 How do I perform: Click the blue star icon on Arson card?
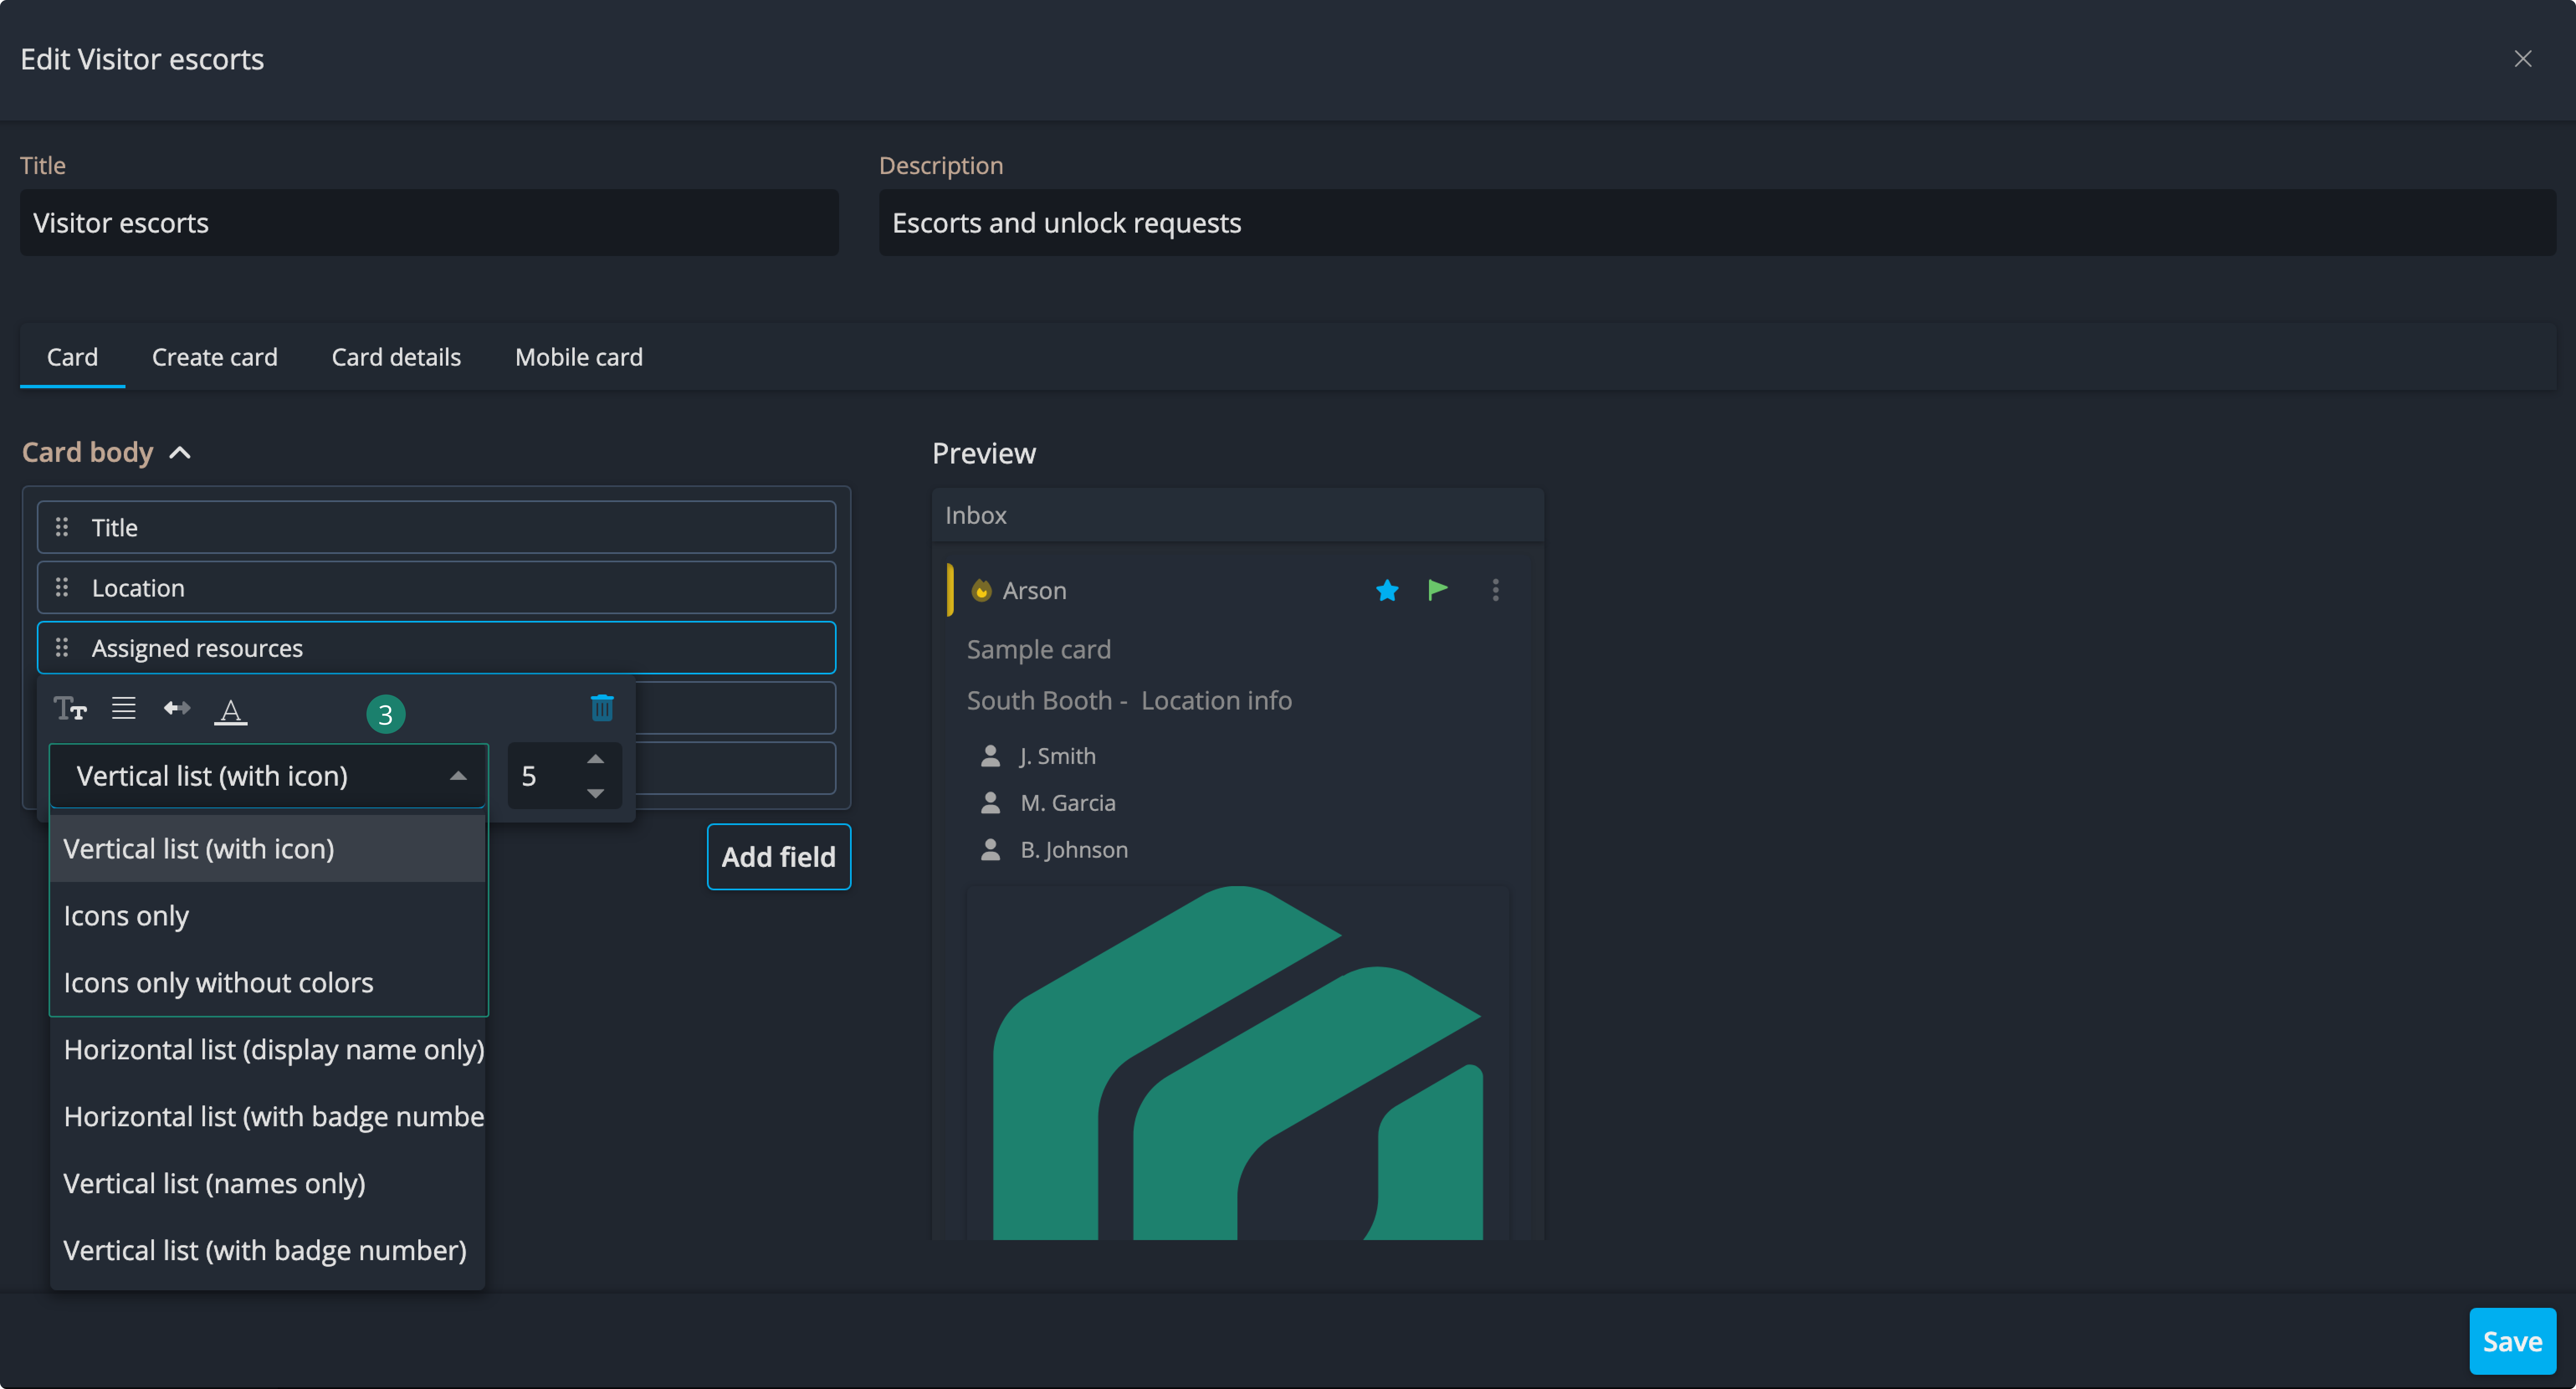[1387, 590]
